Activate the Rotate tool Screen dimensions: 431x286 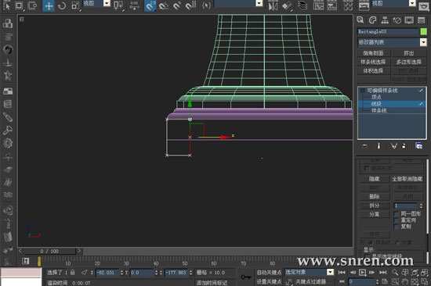tap(62, 6)
